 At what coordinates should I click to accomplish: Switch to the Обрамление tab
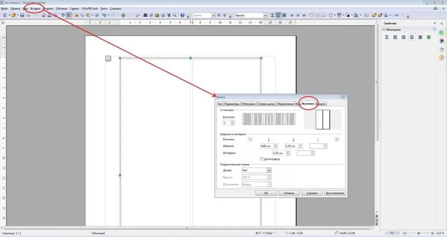click(285, 104)
